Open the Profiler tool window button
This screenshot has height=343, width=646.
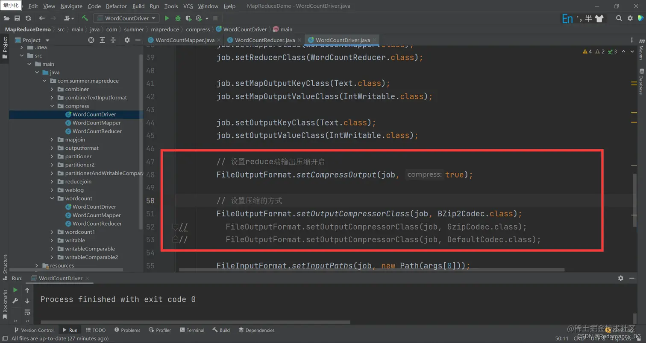[x=160, y=330]
